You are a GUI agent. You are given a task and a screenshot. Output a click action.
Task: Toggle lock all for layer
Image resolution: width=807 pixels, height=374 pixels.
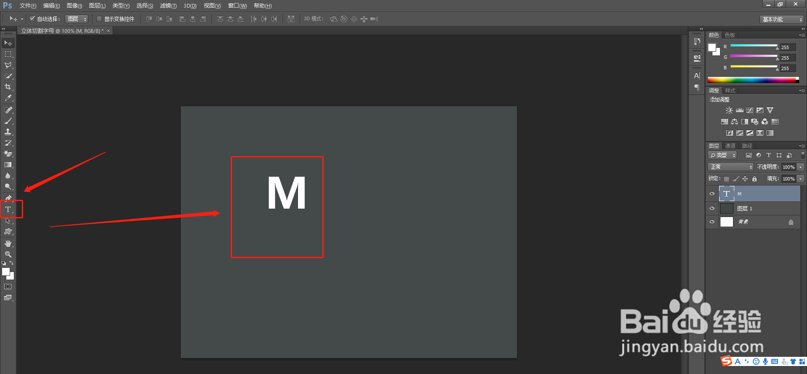pos(754,179)
